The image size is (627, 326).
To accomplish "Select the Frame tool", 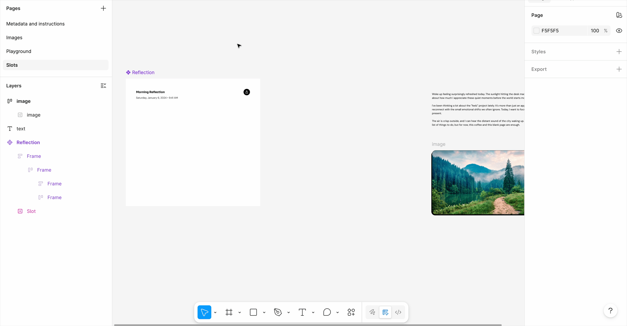I will click(229, 312).
